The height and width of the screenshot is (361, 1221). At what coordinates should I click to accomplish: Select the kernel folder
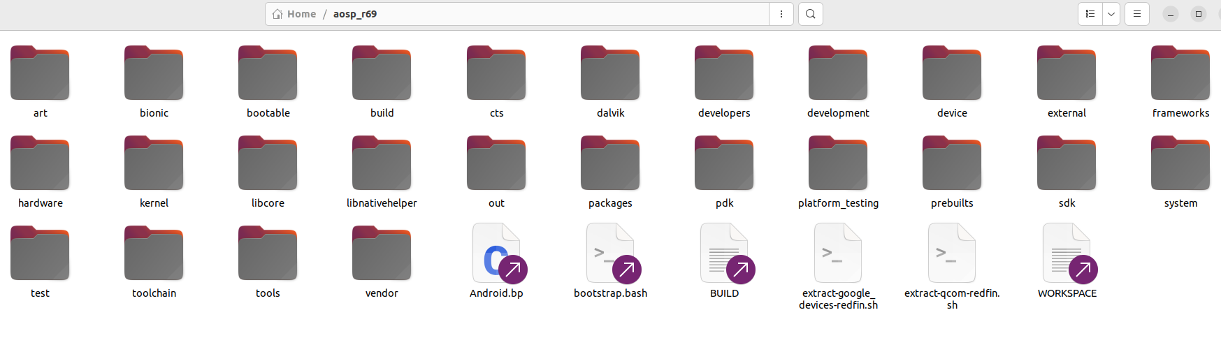(x=154, y=164)
